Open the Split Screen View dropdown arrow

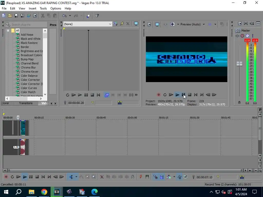coord(178,24)
